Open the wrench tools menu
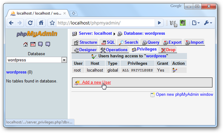Image resolution: width=223 pixels, height=133 pixels. coord(208,23)
